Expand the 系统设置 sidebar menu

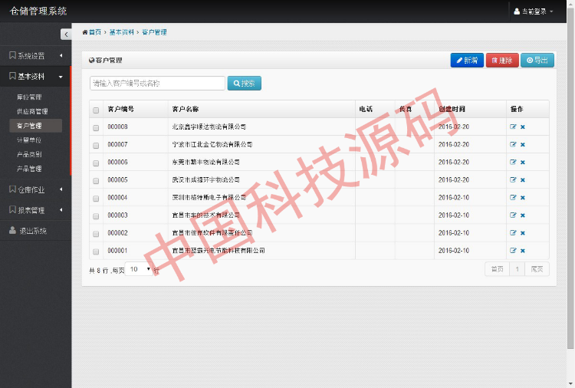(35, 55)
